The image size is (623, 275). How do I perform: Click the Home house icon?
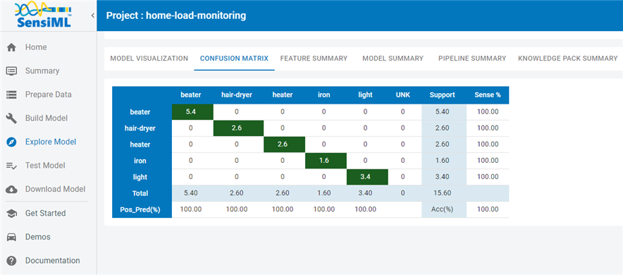pyautogui.click(x=12, y=47)
